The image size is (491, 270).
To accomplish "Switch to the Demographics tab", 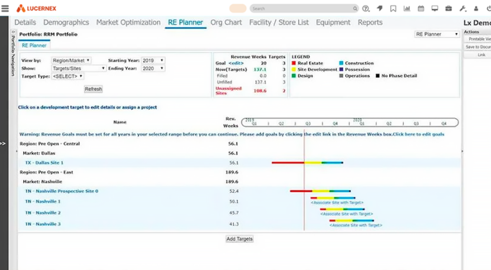I will (66, 23).
